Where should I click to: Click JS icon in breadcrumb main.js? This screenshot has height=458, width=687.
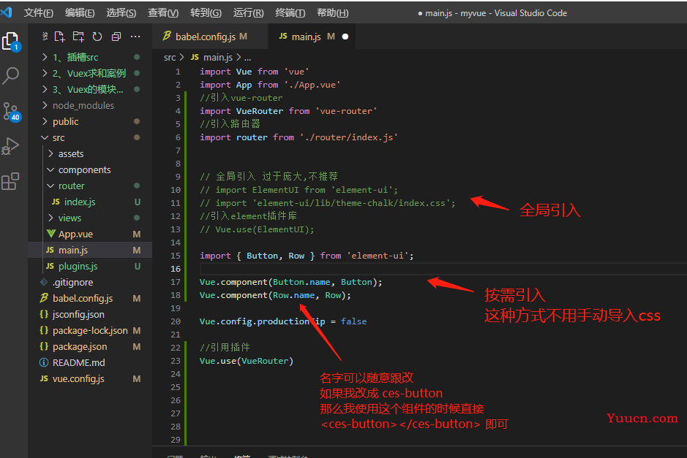pos(195,57)
